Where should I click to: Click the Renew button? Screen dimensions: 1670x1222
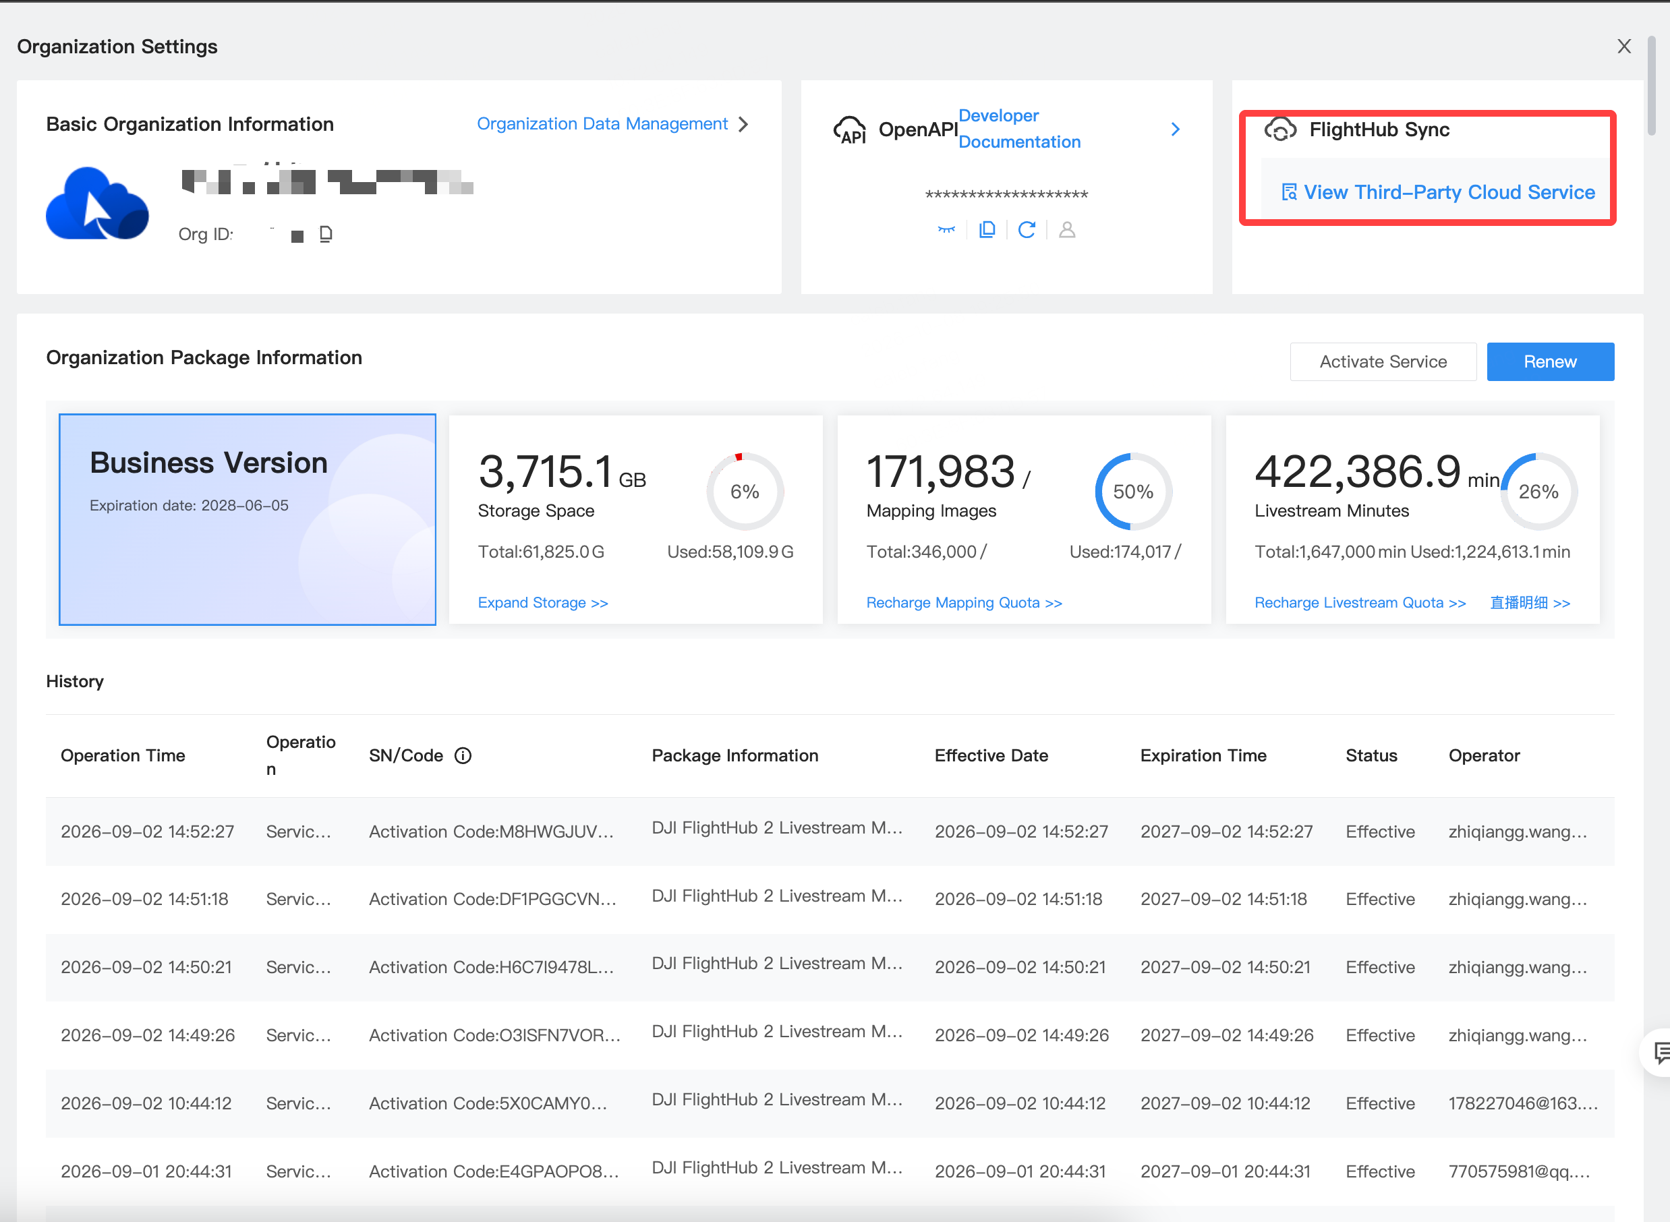click(1550, 361)
